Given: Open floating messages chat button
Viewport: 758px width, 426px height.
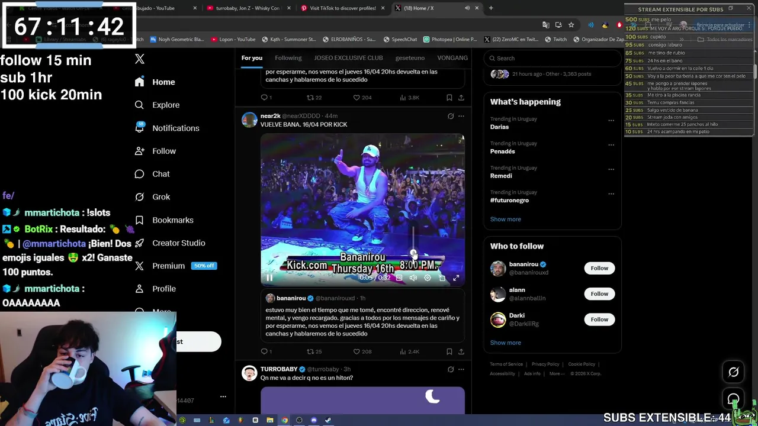Looking at the screenshot, I should point(733,399).
